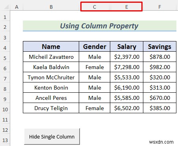The image size is (178, 146).
Task: Click cell Tymon McChruiter
Action: [51, 77]
